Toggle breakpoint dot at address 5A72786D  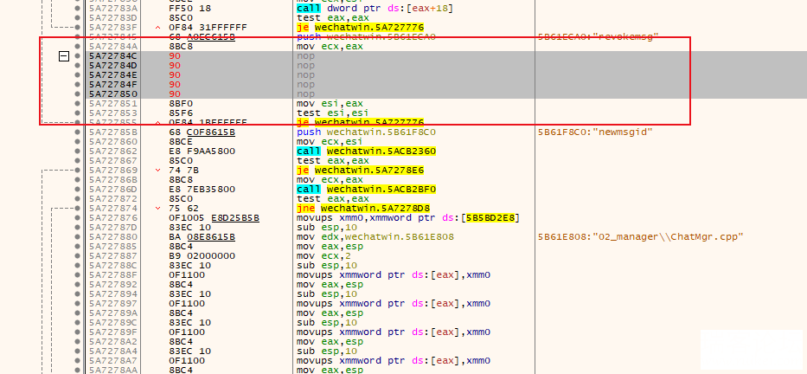coord(77,189)
